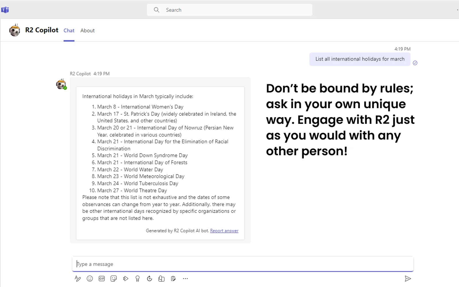Click 'March 21 - World Down Syndrome Day'
Image resolution: width=459 pixels, height=287 pixels.
pos(142,156)
